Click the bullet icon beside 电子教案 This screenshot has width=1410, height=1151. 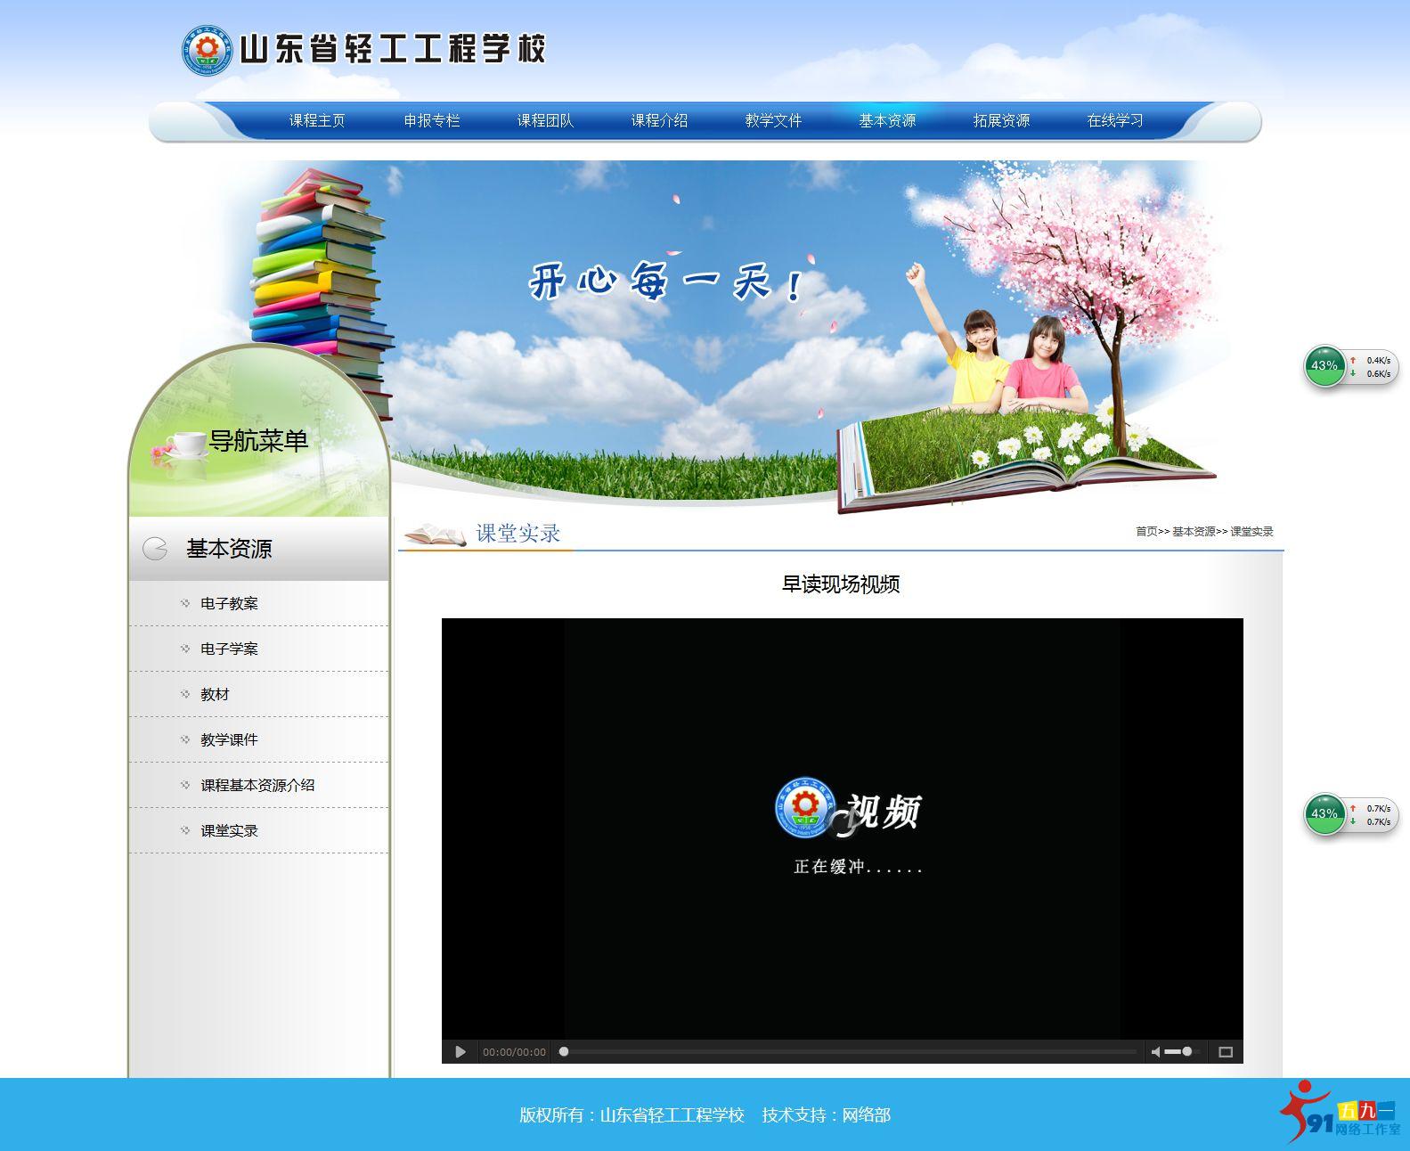tap(185, 603)
